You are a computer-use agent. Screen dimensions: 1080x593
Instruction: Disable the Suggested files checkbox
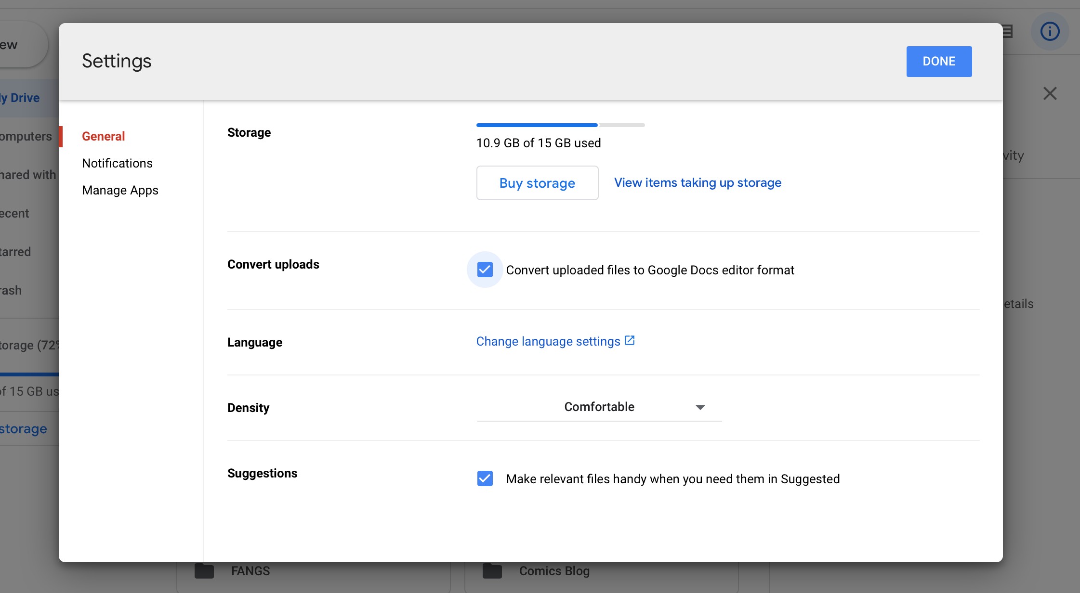coord(485,478)
